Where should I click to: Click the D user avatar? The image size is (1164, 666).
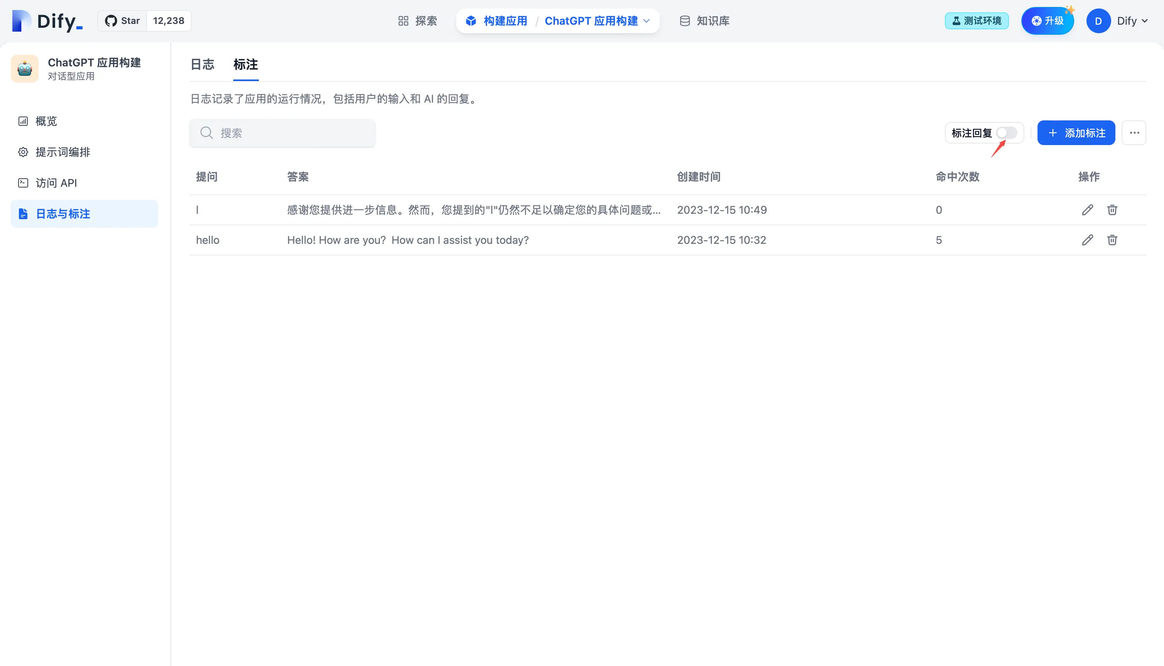click(x=1098, y=21)
